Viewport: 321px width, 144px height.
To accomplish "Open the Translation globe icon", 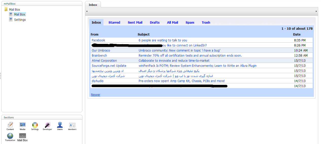I will [x=10, y=136].
